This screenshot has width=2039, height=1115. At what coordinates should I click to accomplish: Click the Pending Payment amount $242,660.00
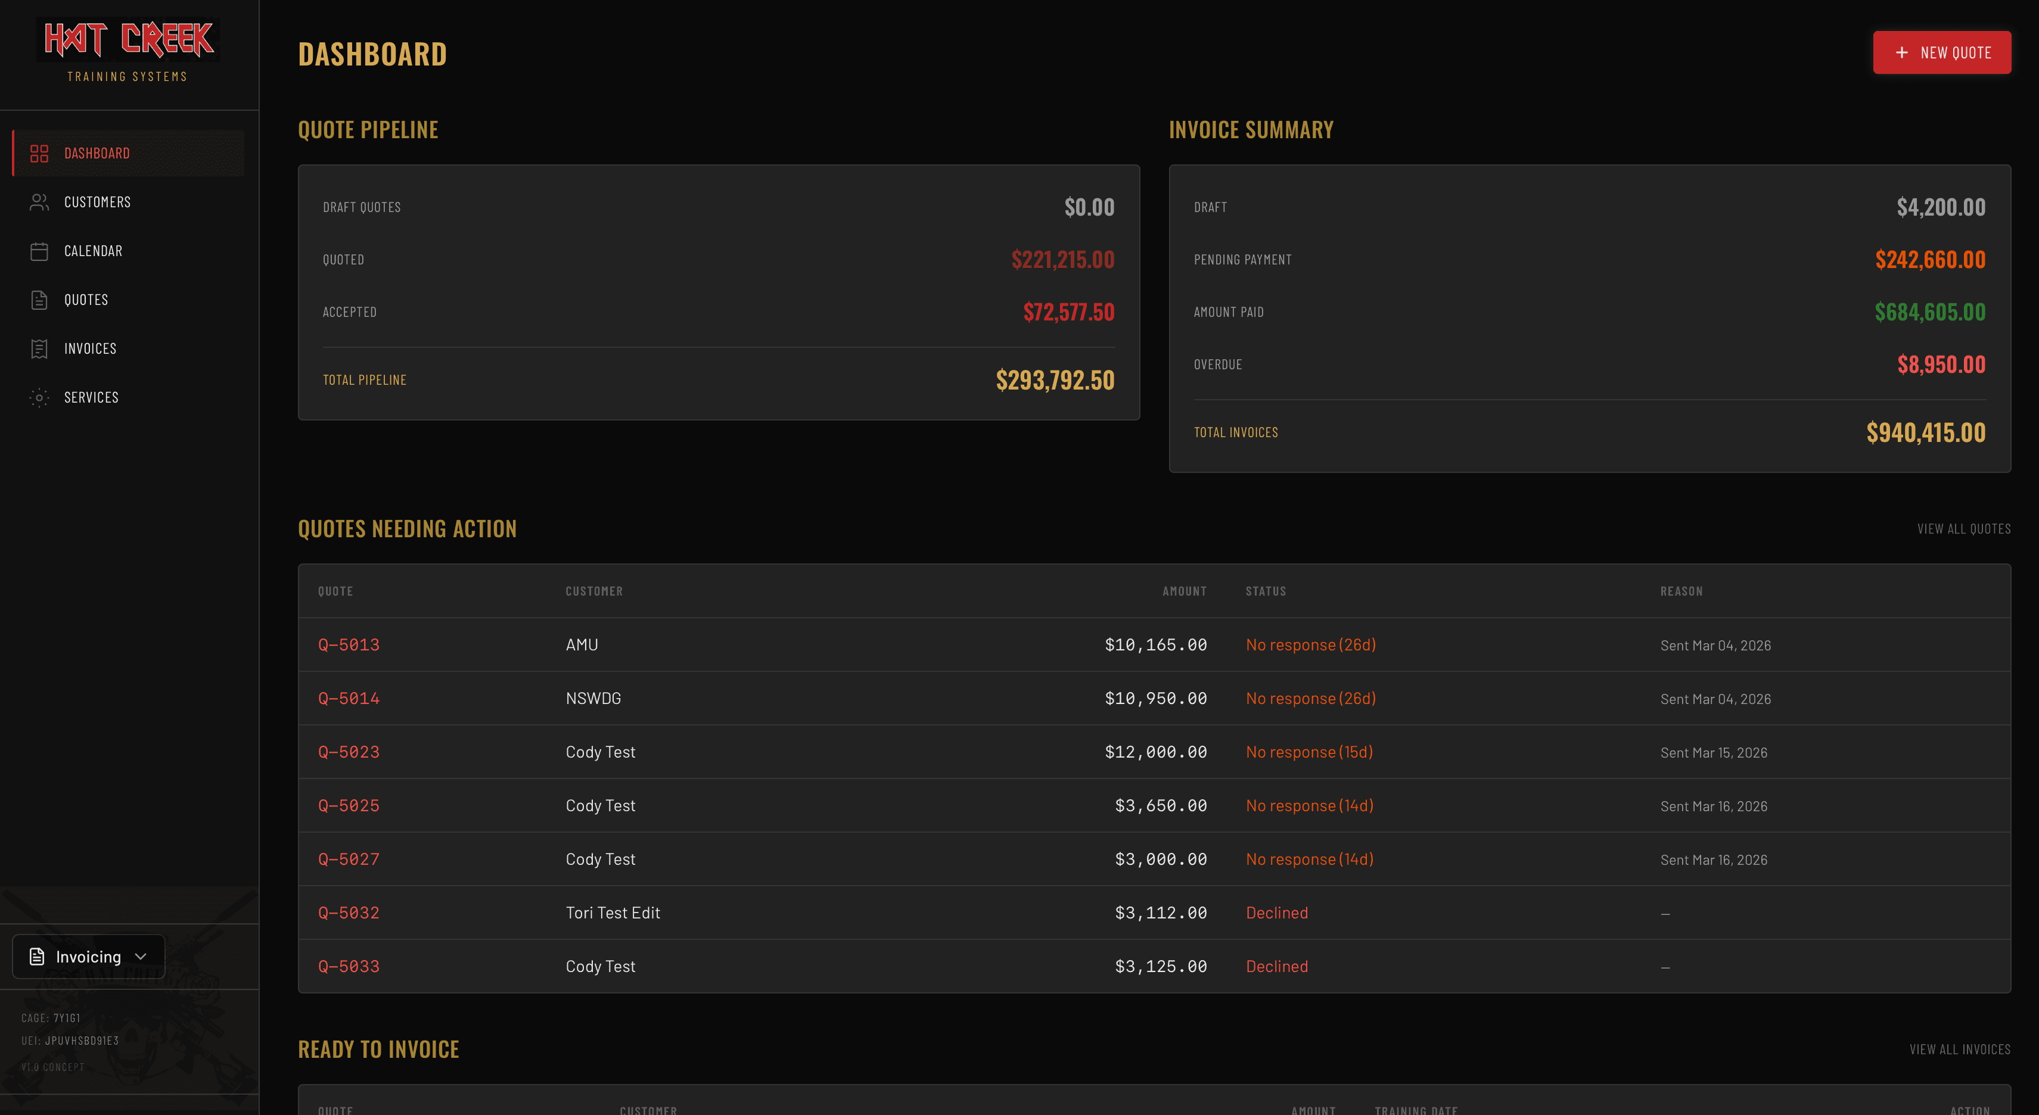tap(1930, 260)
